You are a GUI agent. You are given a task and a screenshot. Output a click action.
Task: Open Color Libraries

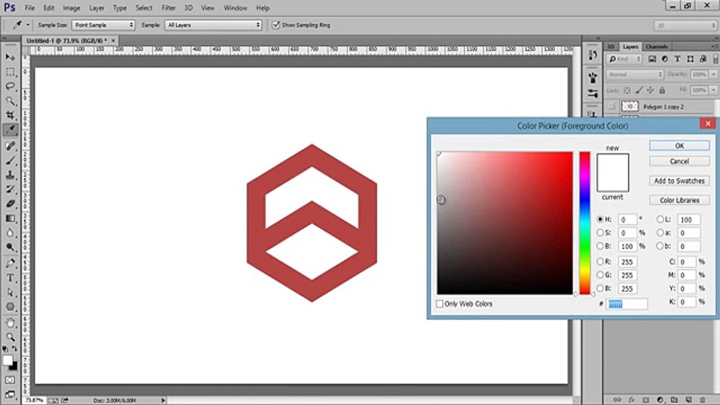[x=679, y=200]
